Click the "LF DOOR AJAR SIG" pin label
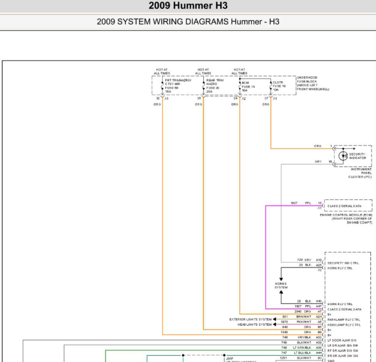This screenshot has height=362, width=376. coord(342,340)
